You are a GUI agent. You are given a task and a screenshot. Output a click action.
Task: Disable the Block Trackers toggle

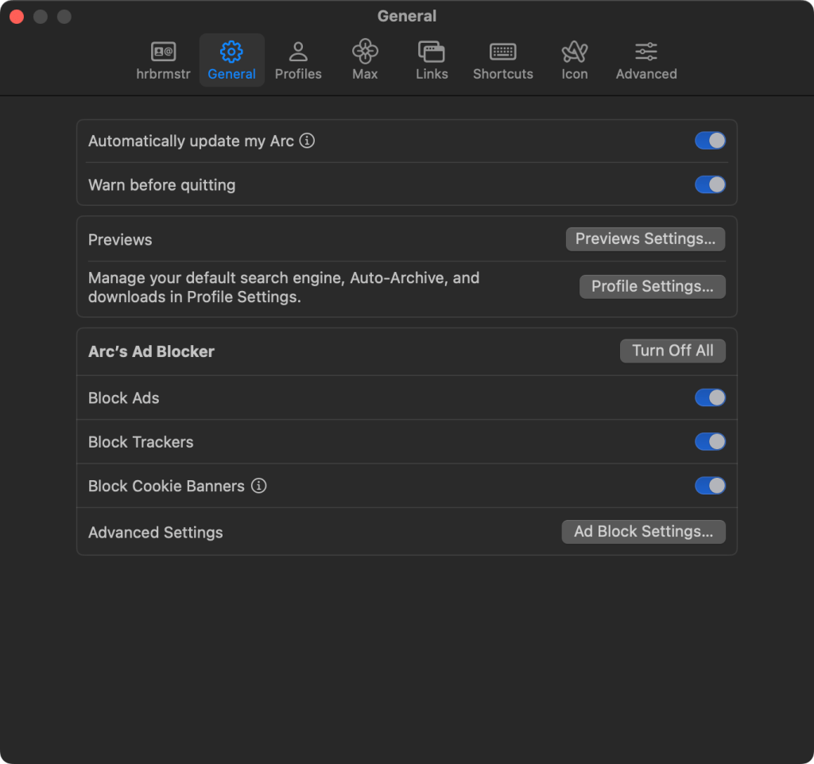710,441
